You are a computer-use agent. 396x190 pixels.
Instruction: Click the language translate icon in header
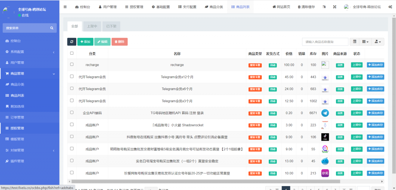tap(324, 7)
